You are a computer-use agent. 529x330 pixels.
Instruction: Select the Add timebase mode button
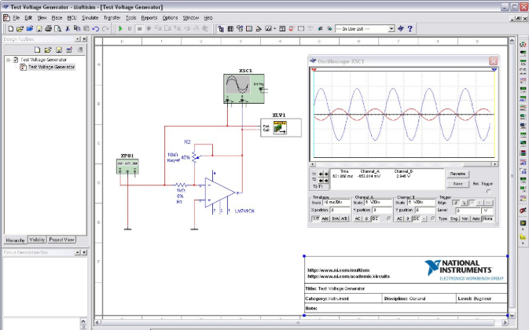point(325,218)
